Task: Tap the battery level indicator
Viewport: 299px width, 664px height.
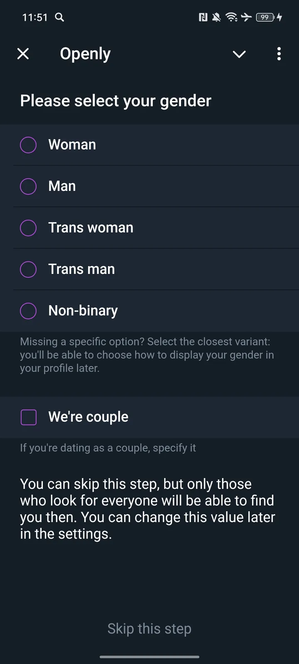Action: pyautogui.click(x=265, y=17)
